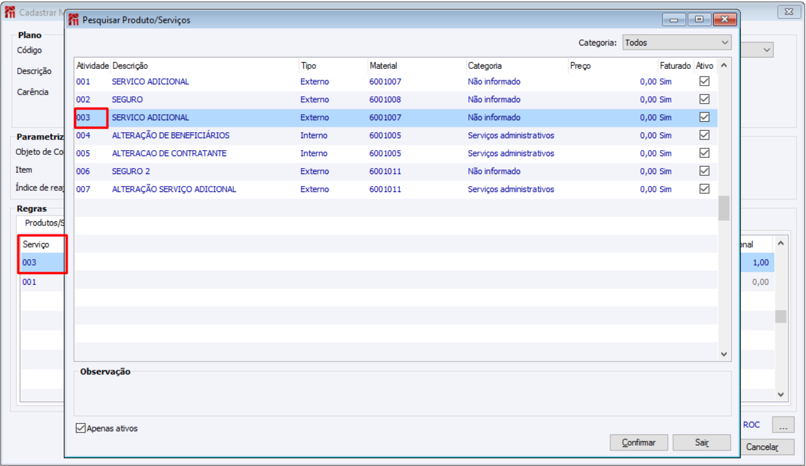The height and width of the screenshot is (466, 806).
Task: Select activity code 007 in the product list
Action: point(83,189)
